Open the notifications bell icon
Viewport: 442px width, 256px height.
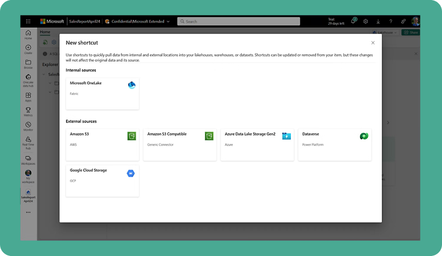pos(353,21)
